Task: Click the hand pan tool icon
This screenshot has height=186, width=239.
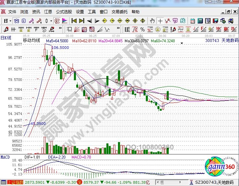Action: point(152,20)
